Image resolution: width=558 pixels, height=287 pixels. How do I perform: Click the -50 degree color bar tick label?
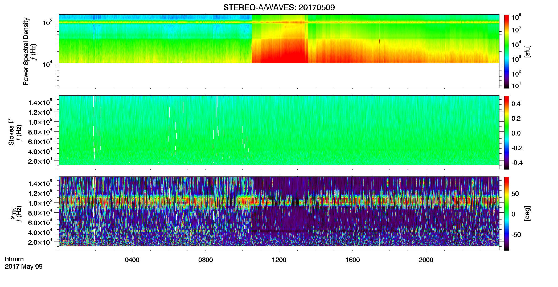pyautogui.click(x=516, y=235)
